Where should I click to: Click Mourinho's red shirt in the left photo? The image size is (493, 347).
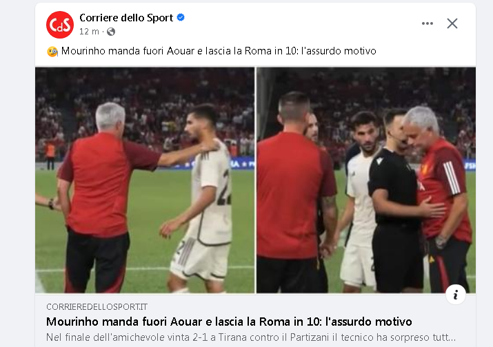tap(103, 184)
